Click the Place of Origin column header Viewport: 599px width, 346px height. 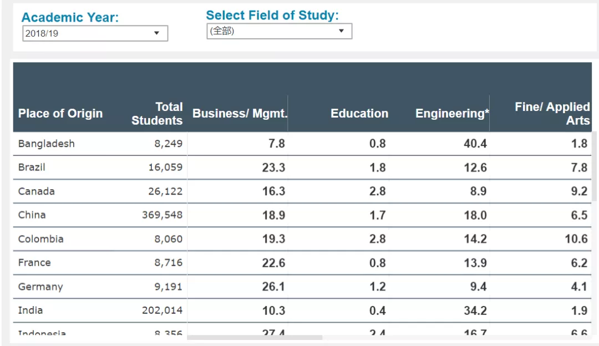pos(60,114)
